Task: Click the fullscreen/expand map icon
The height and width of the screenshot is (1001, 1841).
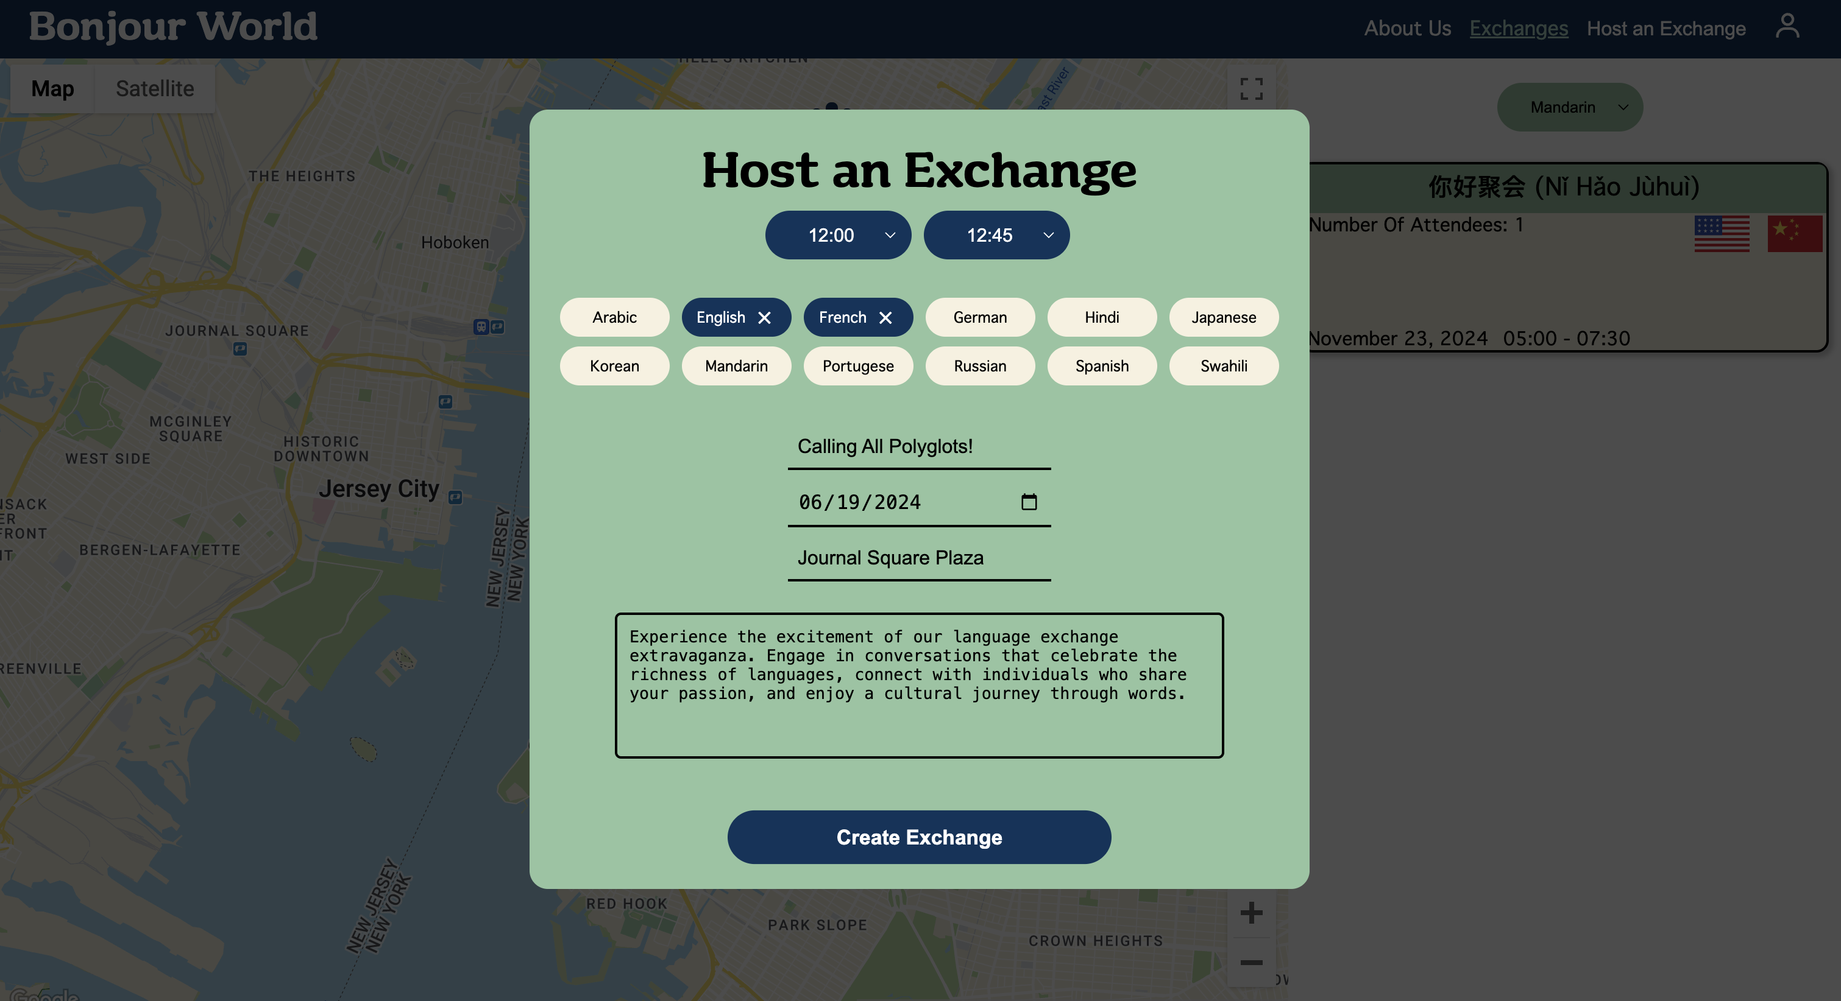Action: tap(1252, 89)
